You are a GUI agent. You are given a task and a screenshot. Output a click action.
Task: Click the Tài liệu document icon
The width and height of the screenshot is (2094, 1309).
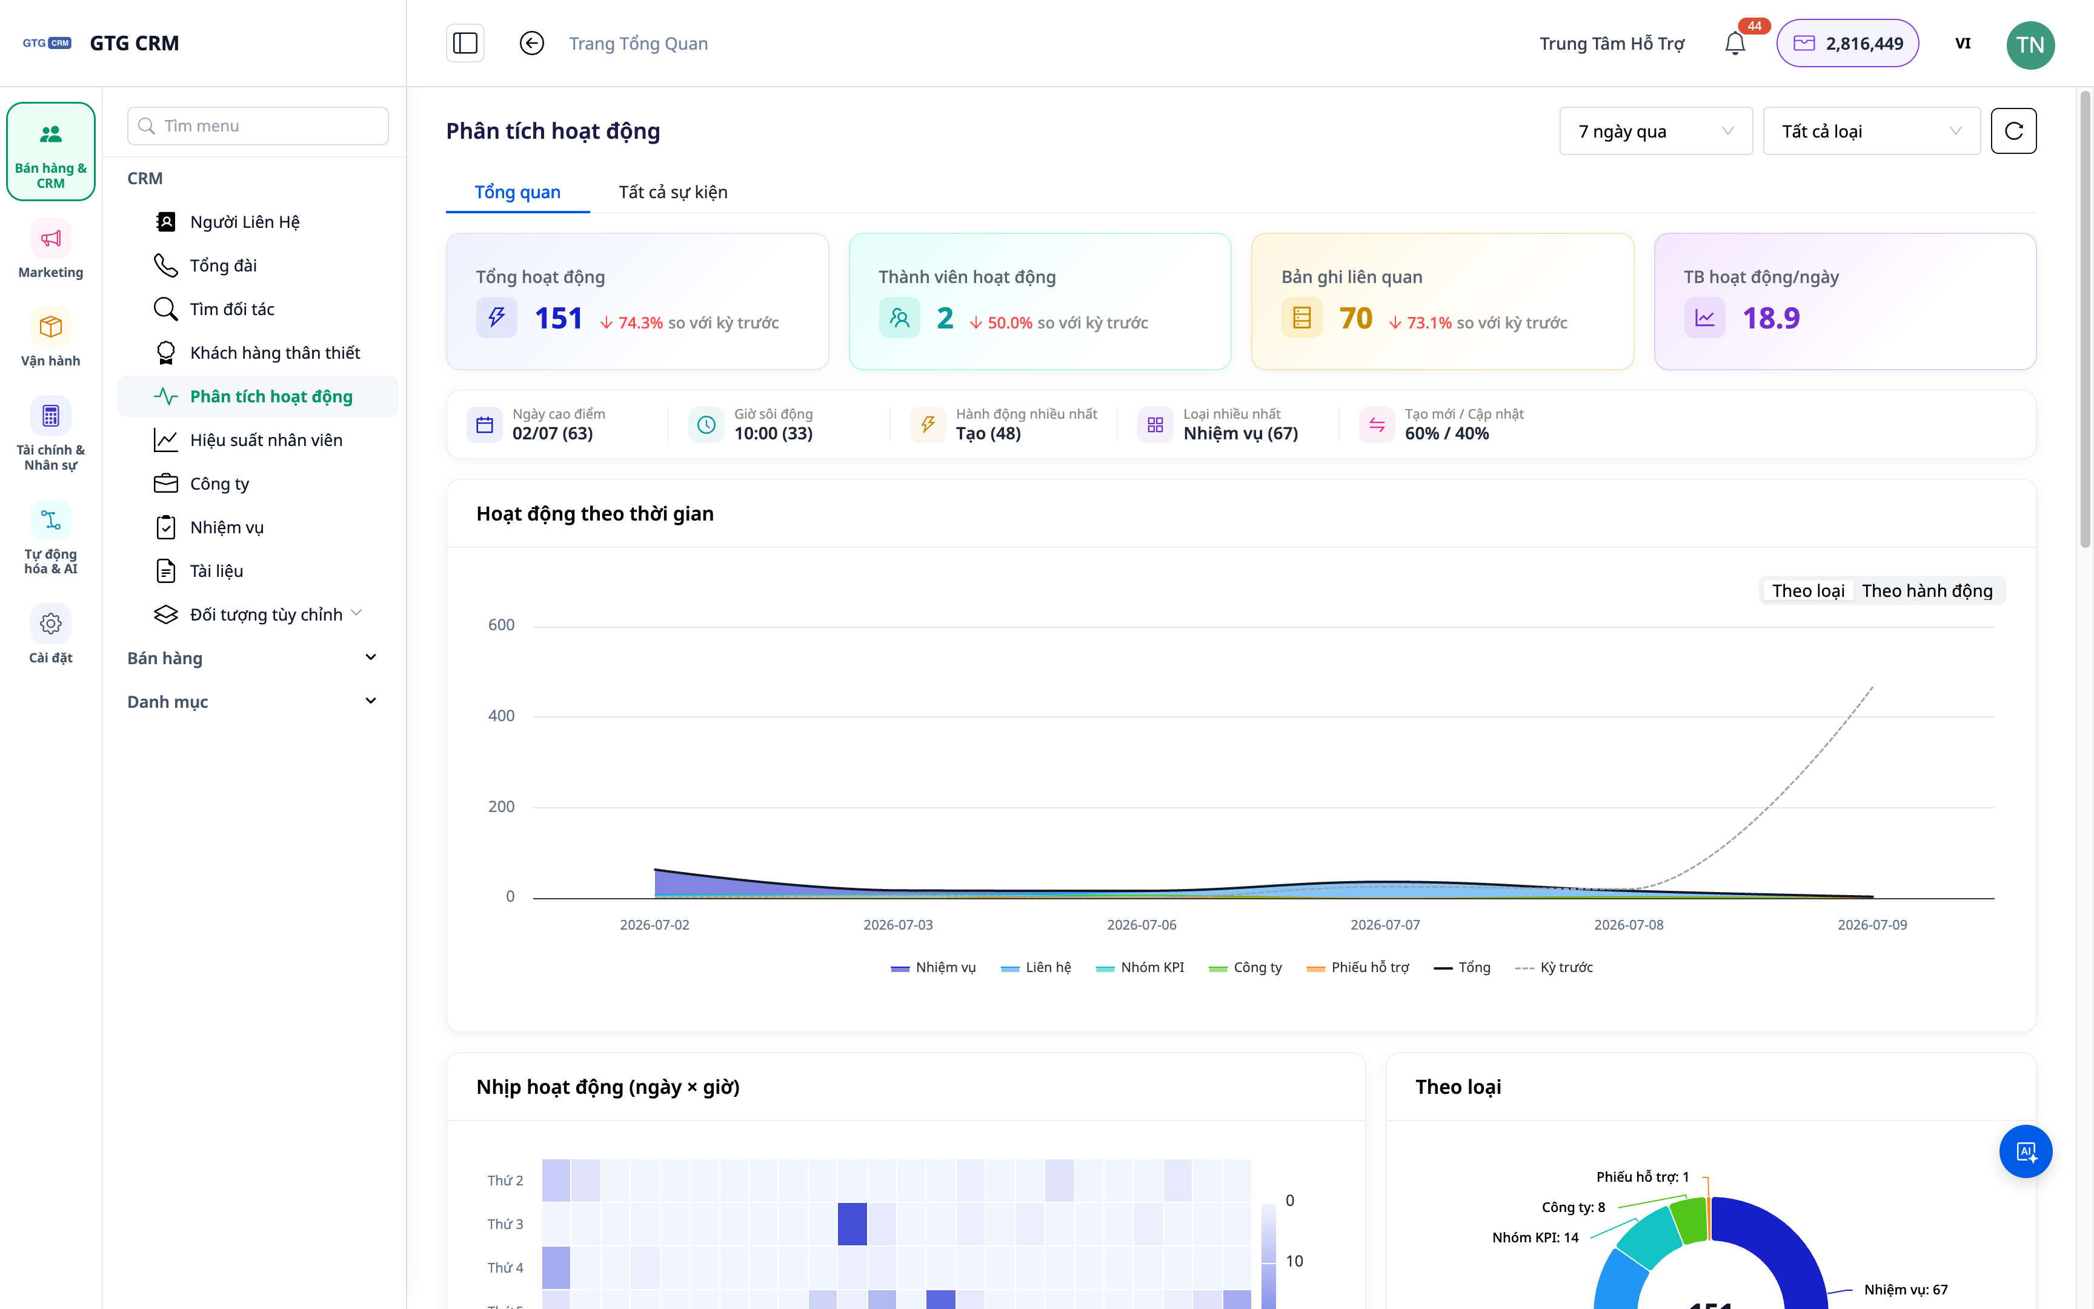[165, 570]
